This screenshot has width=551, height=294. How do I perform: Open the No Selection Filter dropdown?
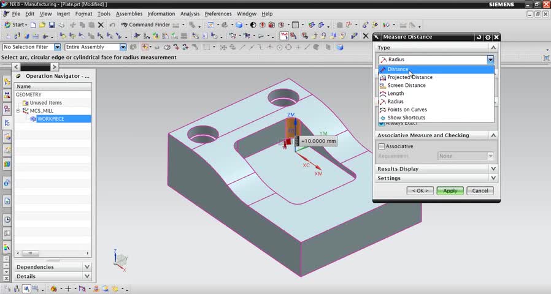click(58, 47)
